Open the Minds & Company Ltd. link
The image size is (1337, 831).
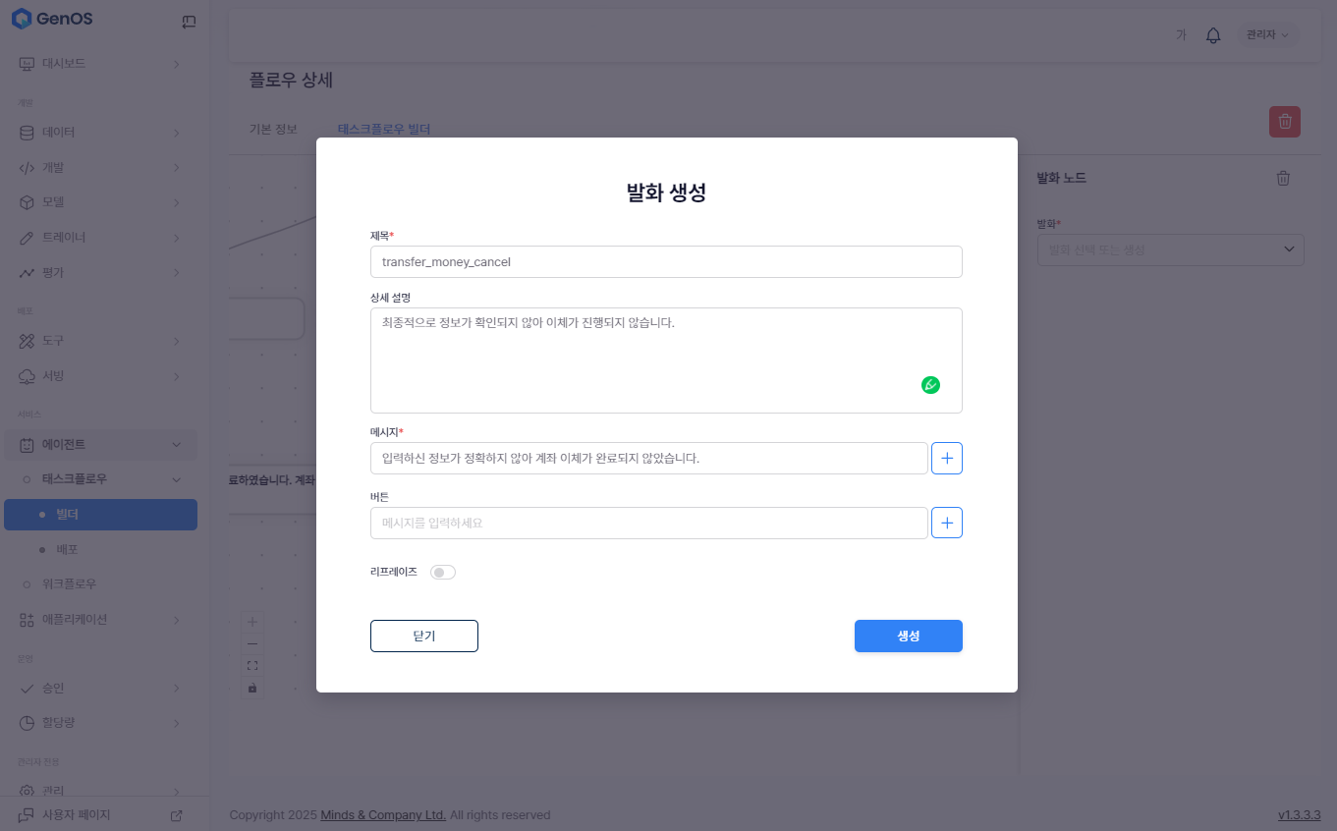pyautogui.click(x=383, y=815)
